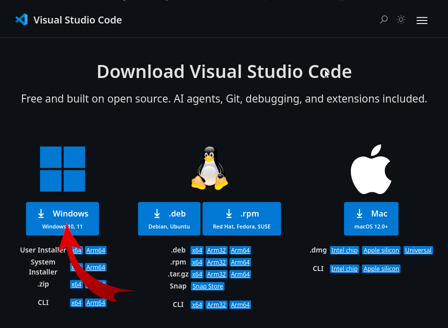Open the search magnifier icon
The height and width of the screenshot is (328, 448).
click(x=383, y=19)
